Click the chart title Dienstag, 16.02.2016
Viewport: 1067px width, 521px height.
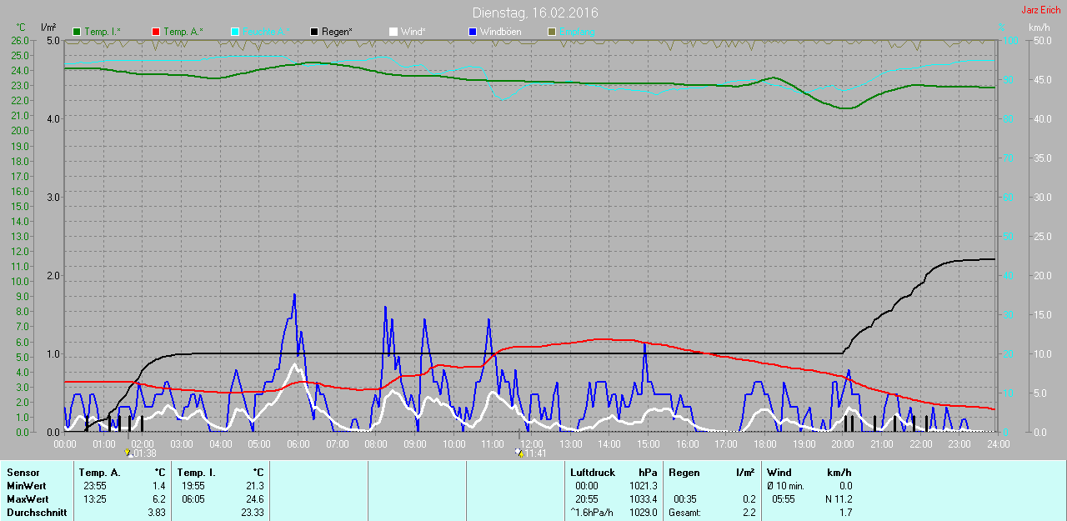(x=534, y=13)
